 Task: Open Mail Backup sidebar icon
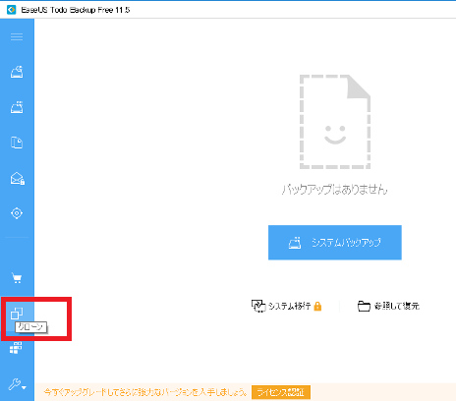[x=18, y=178]
